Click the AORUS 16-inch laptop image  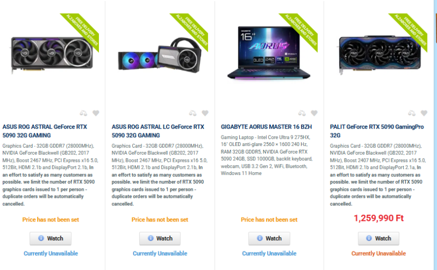pyautogui.click(x=269, y=53)
